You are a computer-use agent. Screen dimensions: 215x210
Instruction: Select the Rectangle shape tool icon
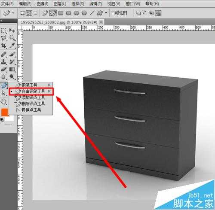click(61, 13)
